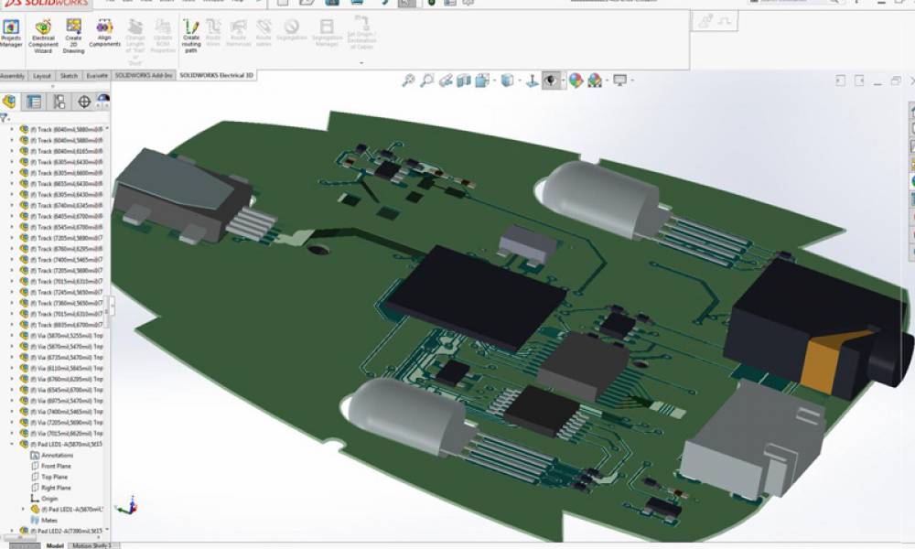The image size is (915, 549).
Task: Open the Segregation Manager
Action: pyautogui.click(x=327, y=33)
